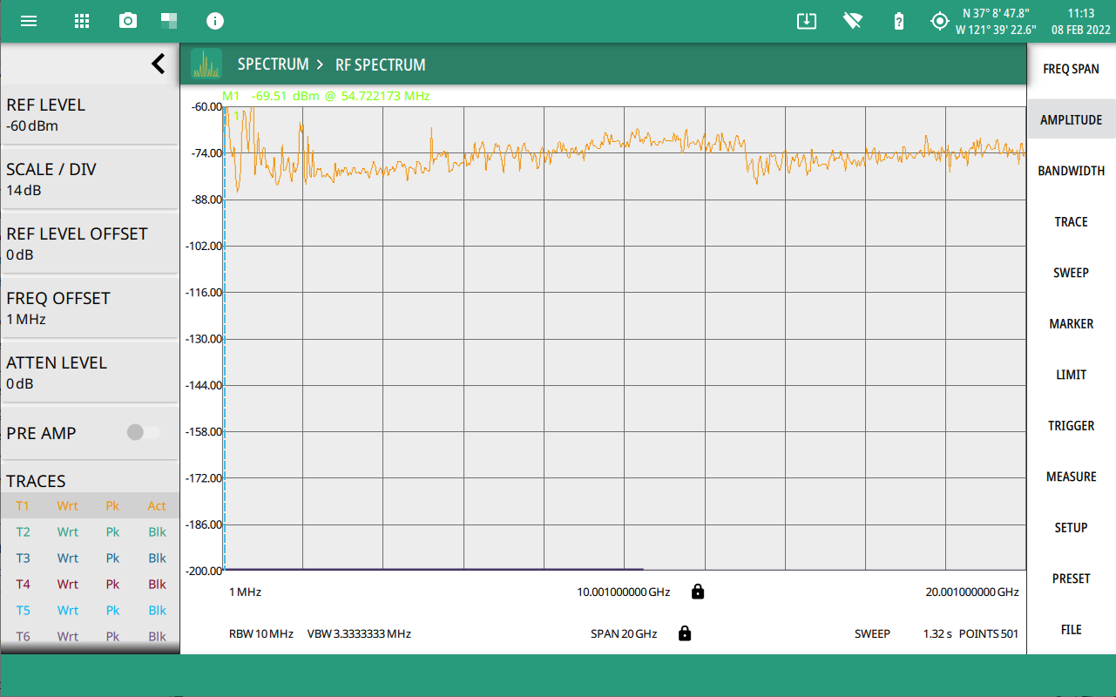Click the GPS location target icon
Viewport: 1116px width, 697px height.
[939, 21]
